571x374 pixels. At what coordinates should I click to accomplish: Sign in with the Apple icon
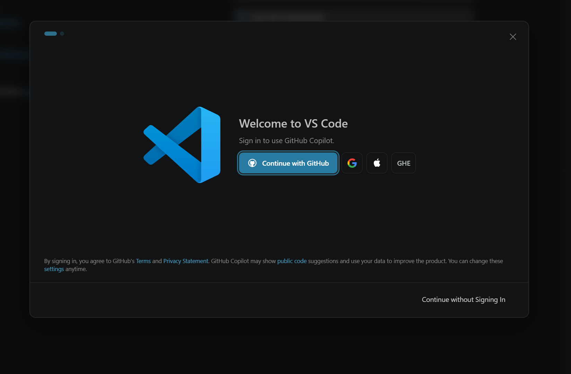[x=377, y=163]
